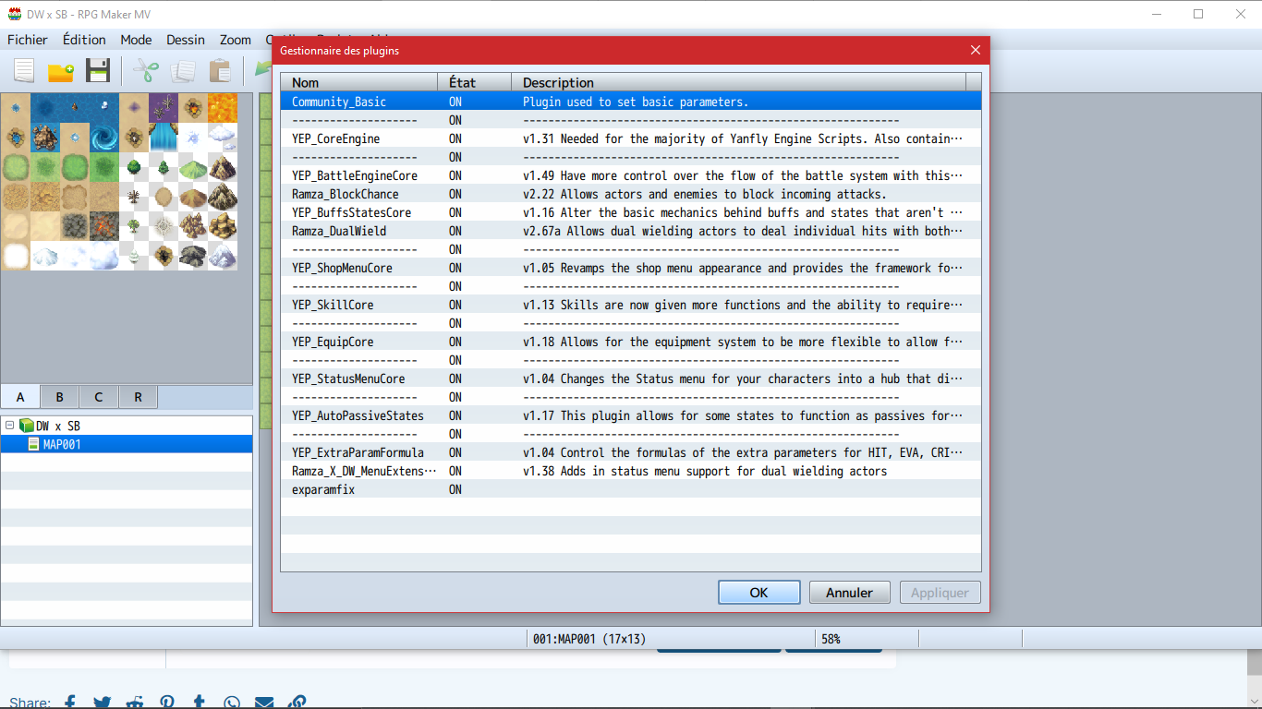This screenshot has height=709, width=1262.
Task: Switch to tileset tab A
Action: click(x=20, y=397)
